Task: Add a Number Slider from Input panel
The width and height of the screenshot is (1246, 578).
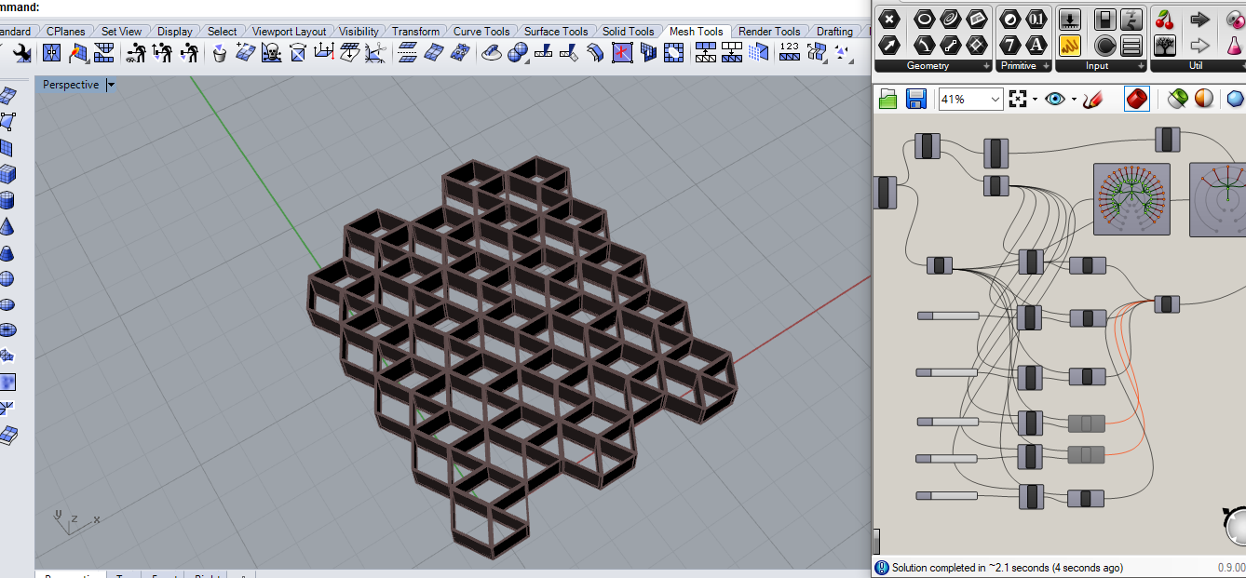Action: click(x=1070, y=19)
